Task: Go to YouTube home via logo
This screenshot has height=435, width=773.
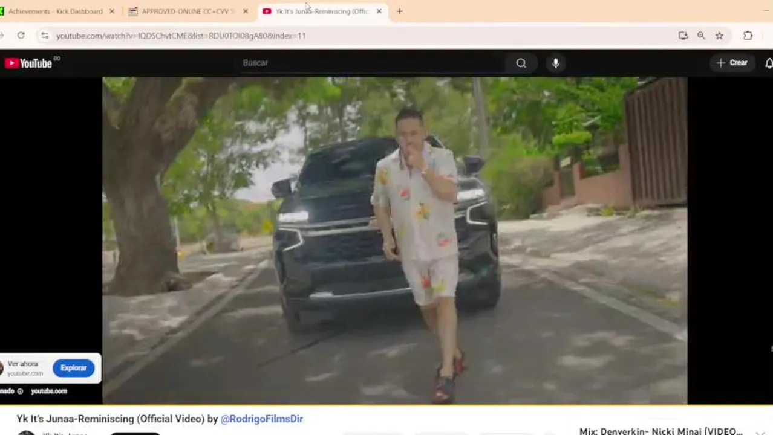Action: 28,63
